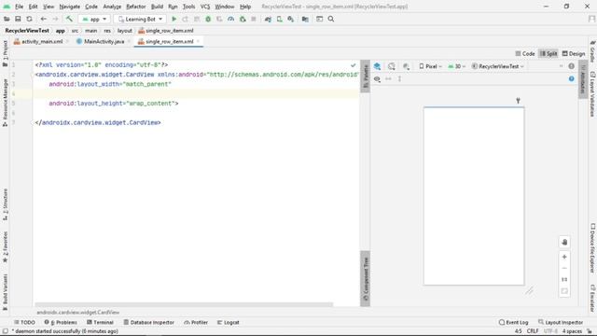Screen dimensions: 597x336
Task: Click the 1:1 zoom to 100% button
Action: click(x=564, y=280)
